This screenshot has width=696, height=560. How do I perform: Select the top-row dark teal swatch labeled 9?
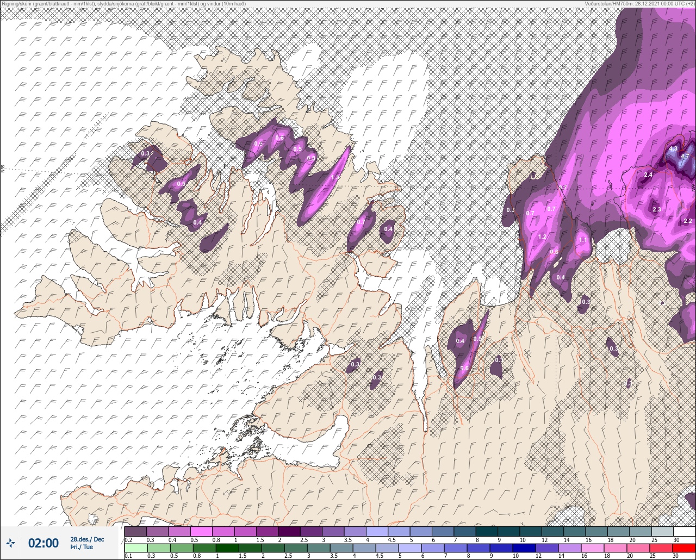tap(508, 531)
